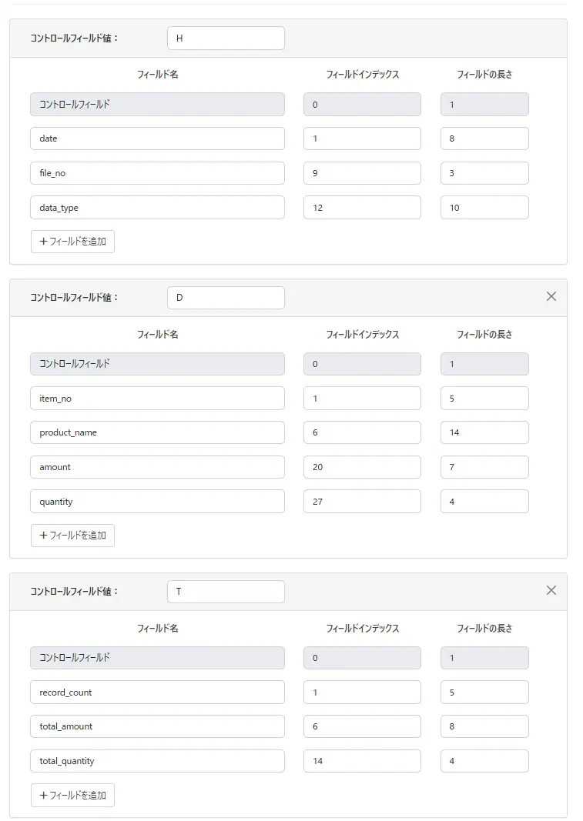Click the total_amount field name box
Viewport: 583px width, 821px height.
click(157, 726)
